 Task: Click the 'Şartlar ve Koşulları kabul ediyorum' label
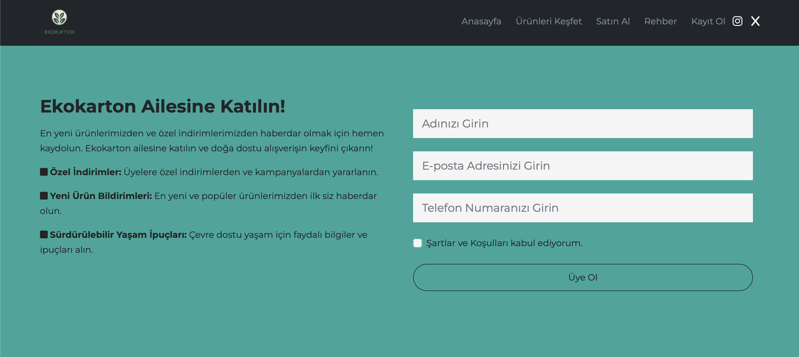click(x=504, y=243)
